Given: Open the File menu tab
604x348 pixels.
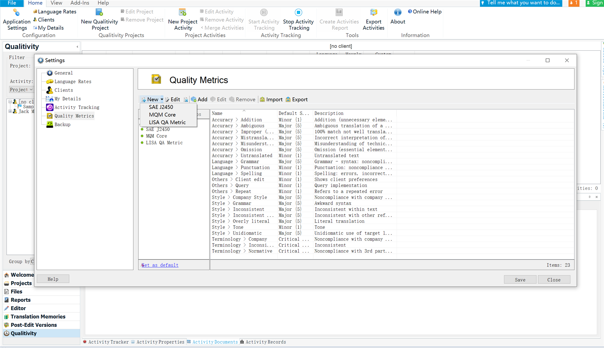Looking at the screenshot, I should (x=12, y=3).
